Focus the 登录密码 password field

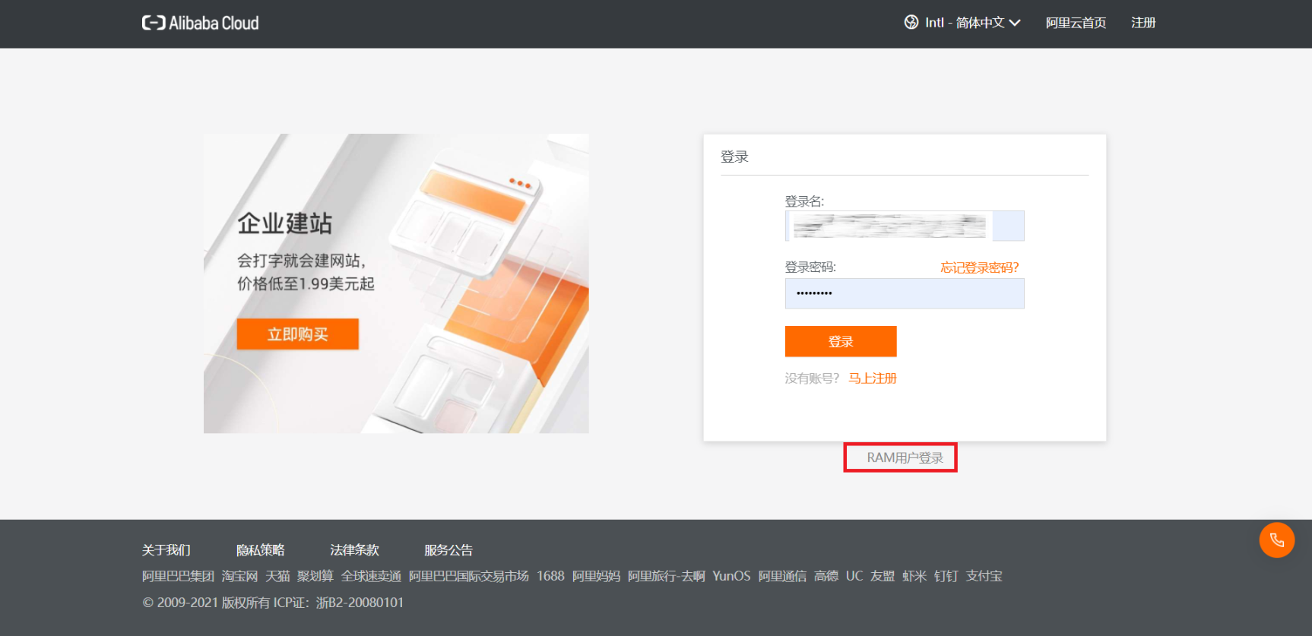[904, 293]
